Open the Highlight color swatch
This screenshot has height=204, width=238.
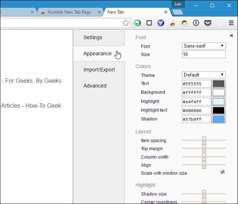pos(219,102)
